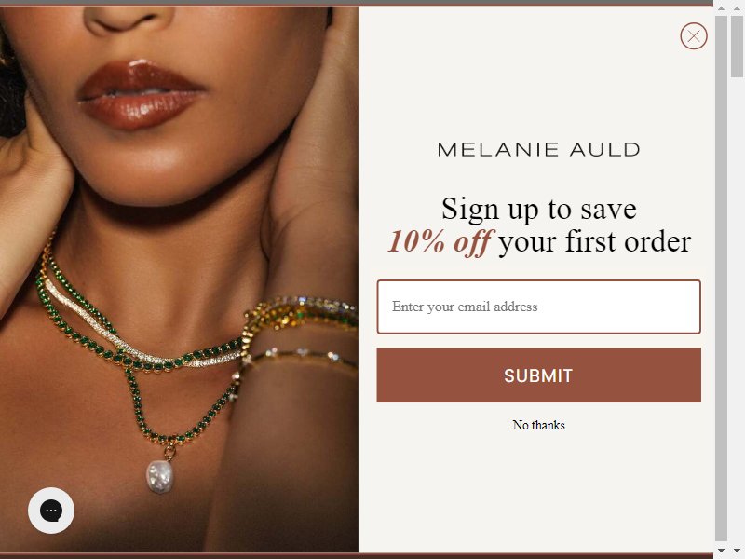Image resolution: width=745 pixels, height=559 pixels.
Task: Click the italic "10% off" text
Action: 440,242
